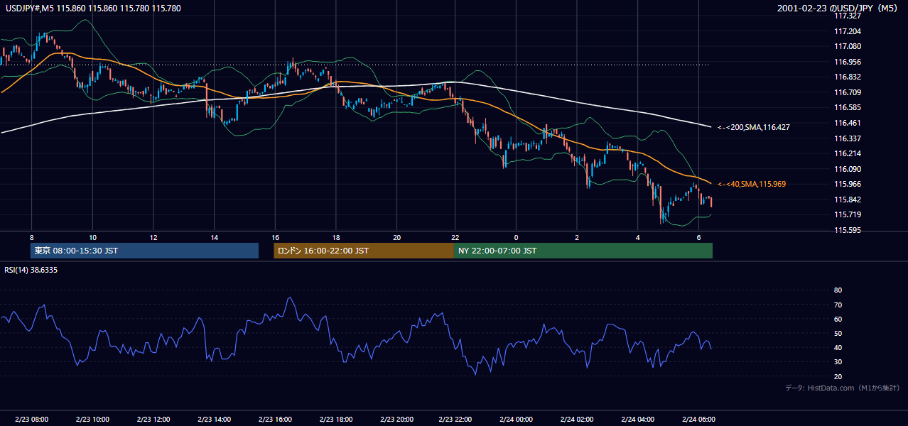Click the hour label 12 under the price chart
The height and width of the screenshot is (426, 908).
153,237
